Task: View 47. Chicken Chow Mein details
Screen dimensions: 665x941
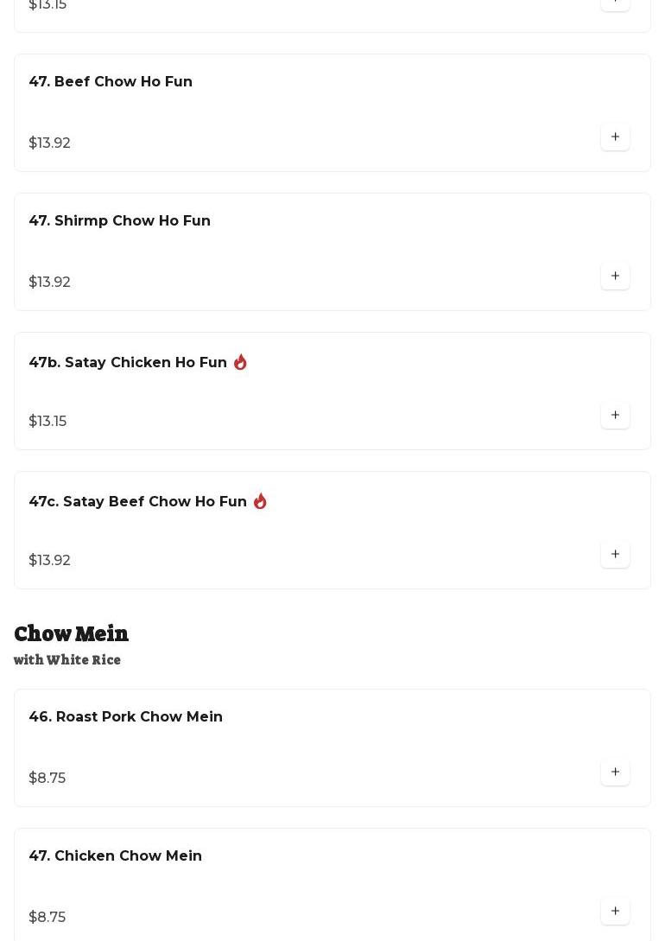Action: [115, 855]
